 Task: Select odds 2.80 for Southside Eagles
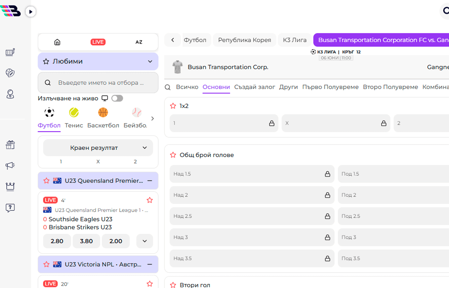(x=57, y=241)
